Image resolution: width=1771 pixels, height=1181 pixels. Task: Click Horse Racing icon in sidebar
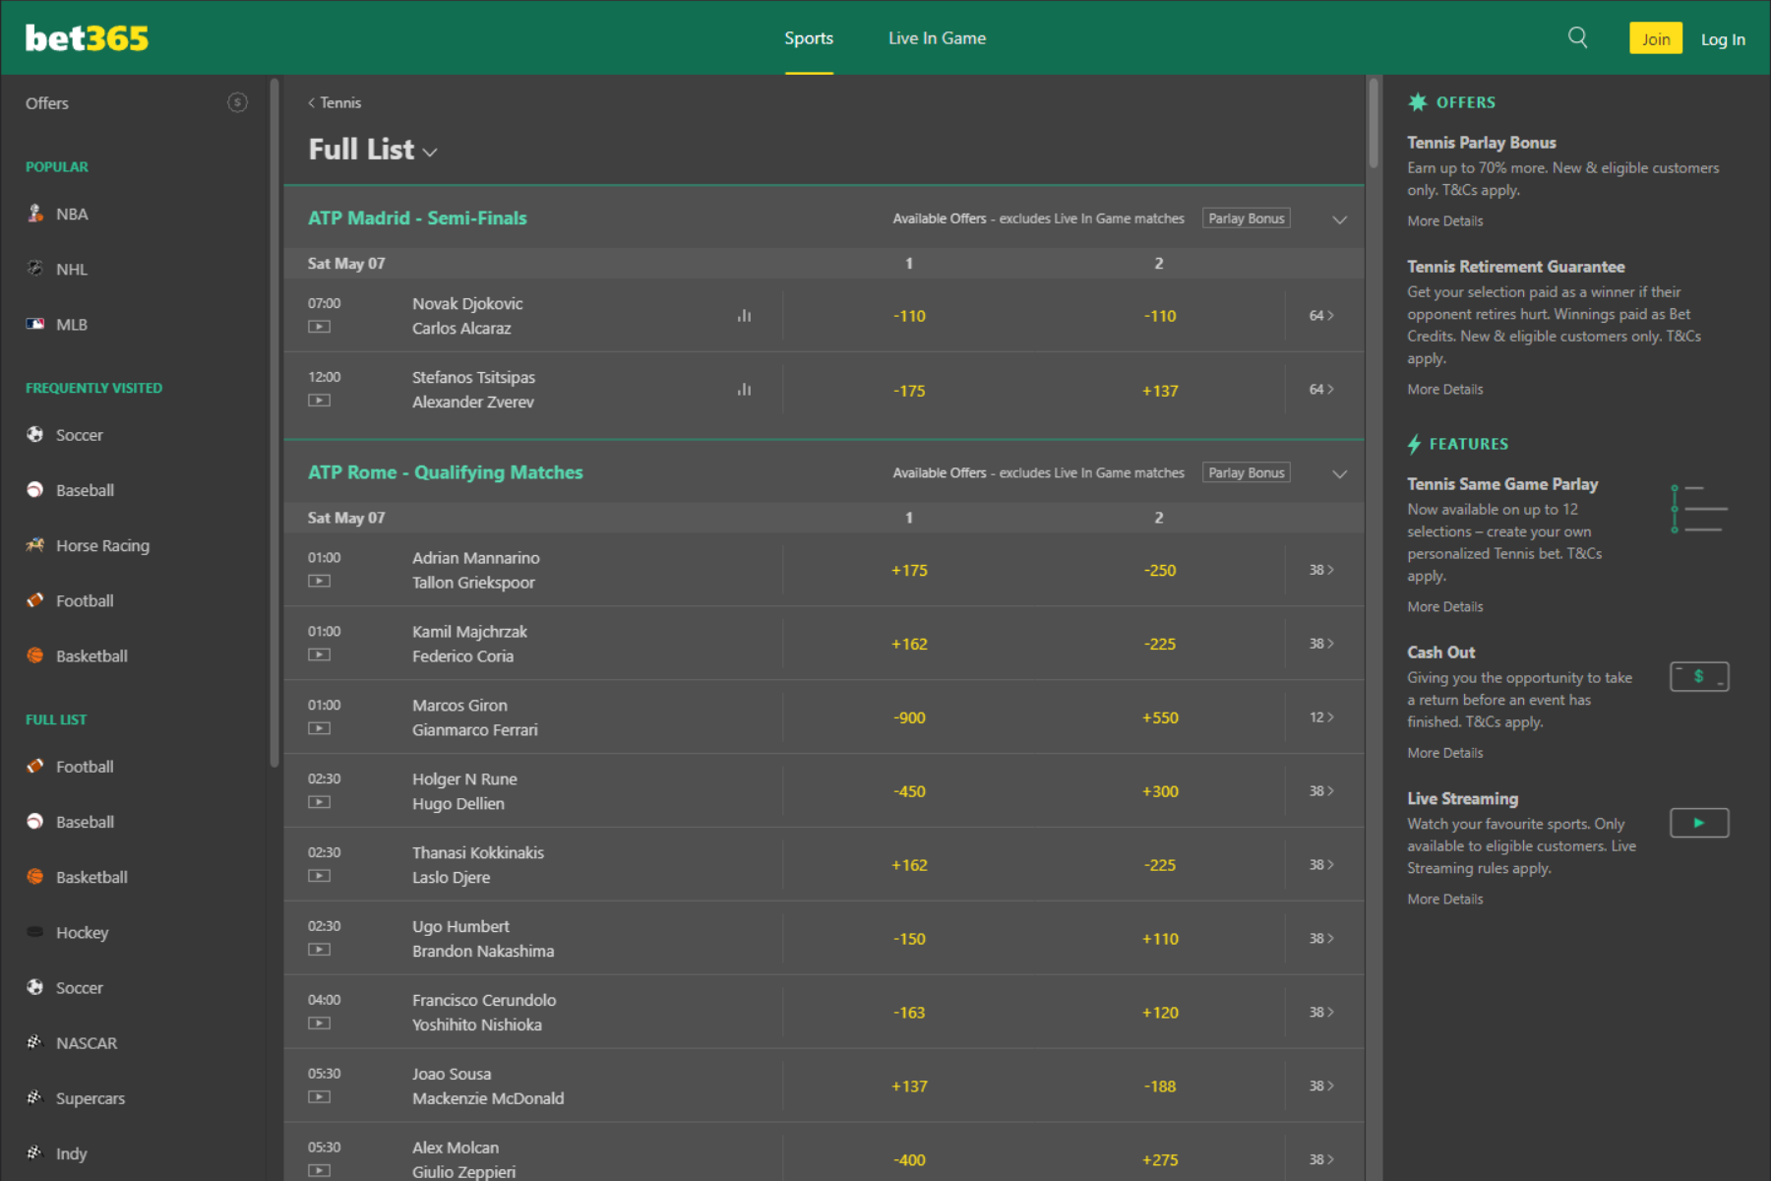click(35, 544)
